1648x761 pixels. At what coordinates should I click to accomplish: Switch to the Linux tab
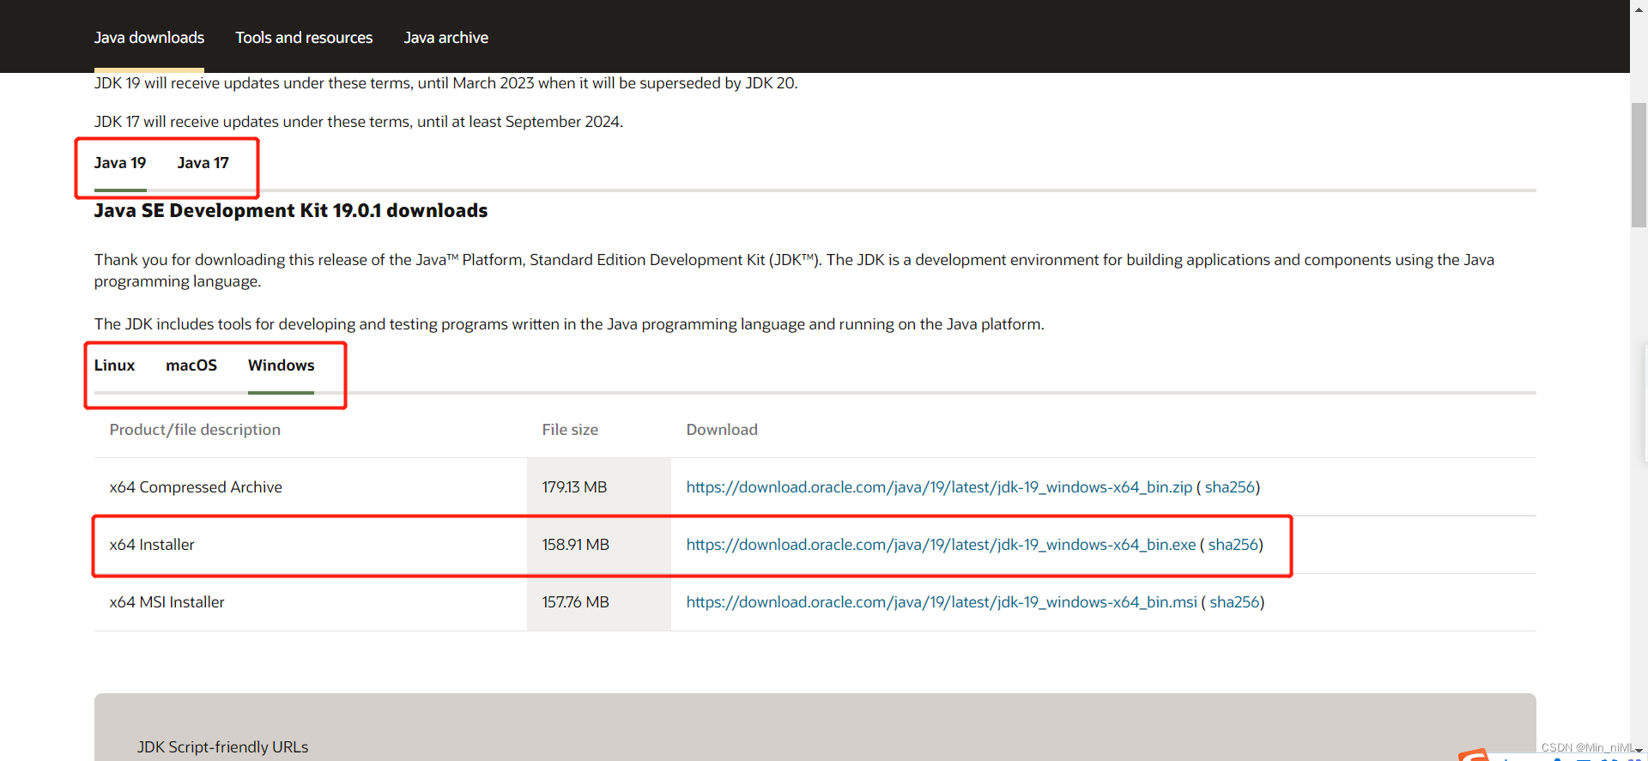pos(114,365)
